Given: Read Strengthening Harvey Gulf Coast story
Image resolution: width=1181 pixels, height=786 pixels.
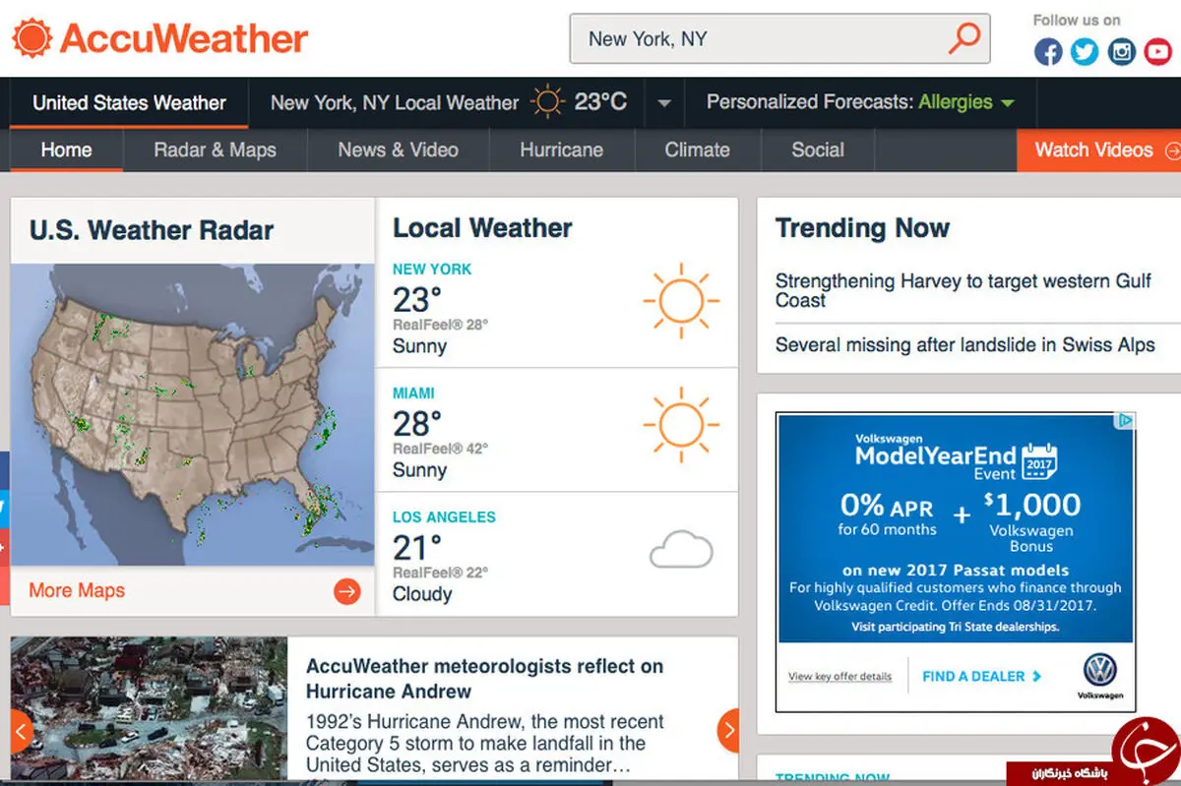Looking at the screenshot, I should [963, 291].
